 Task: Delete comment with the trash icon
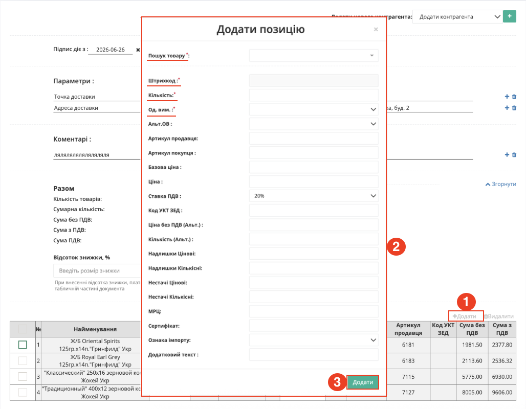514,154
